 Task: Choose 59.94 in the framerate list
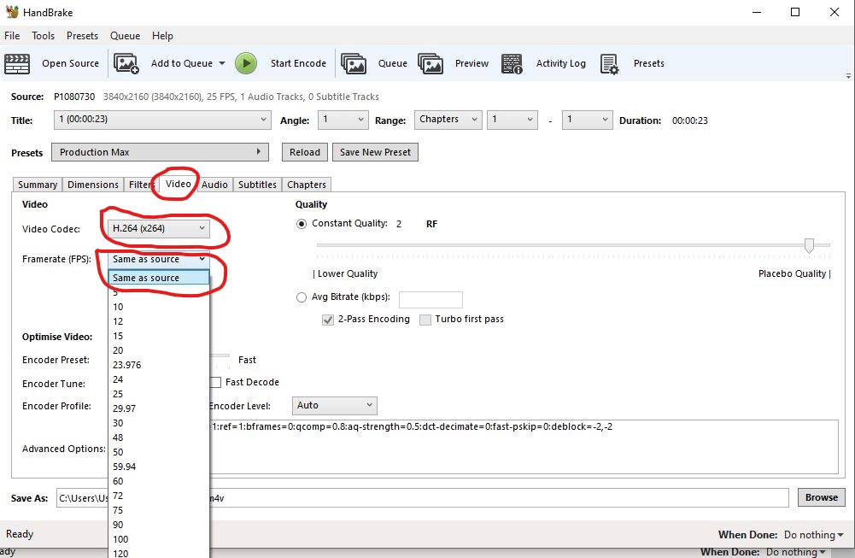tap(159, 467)
